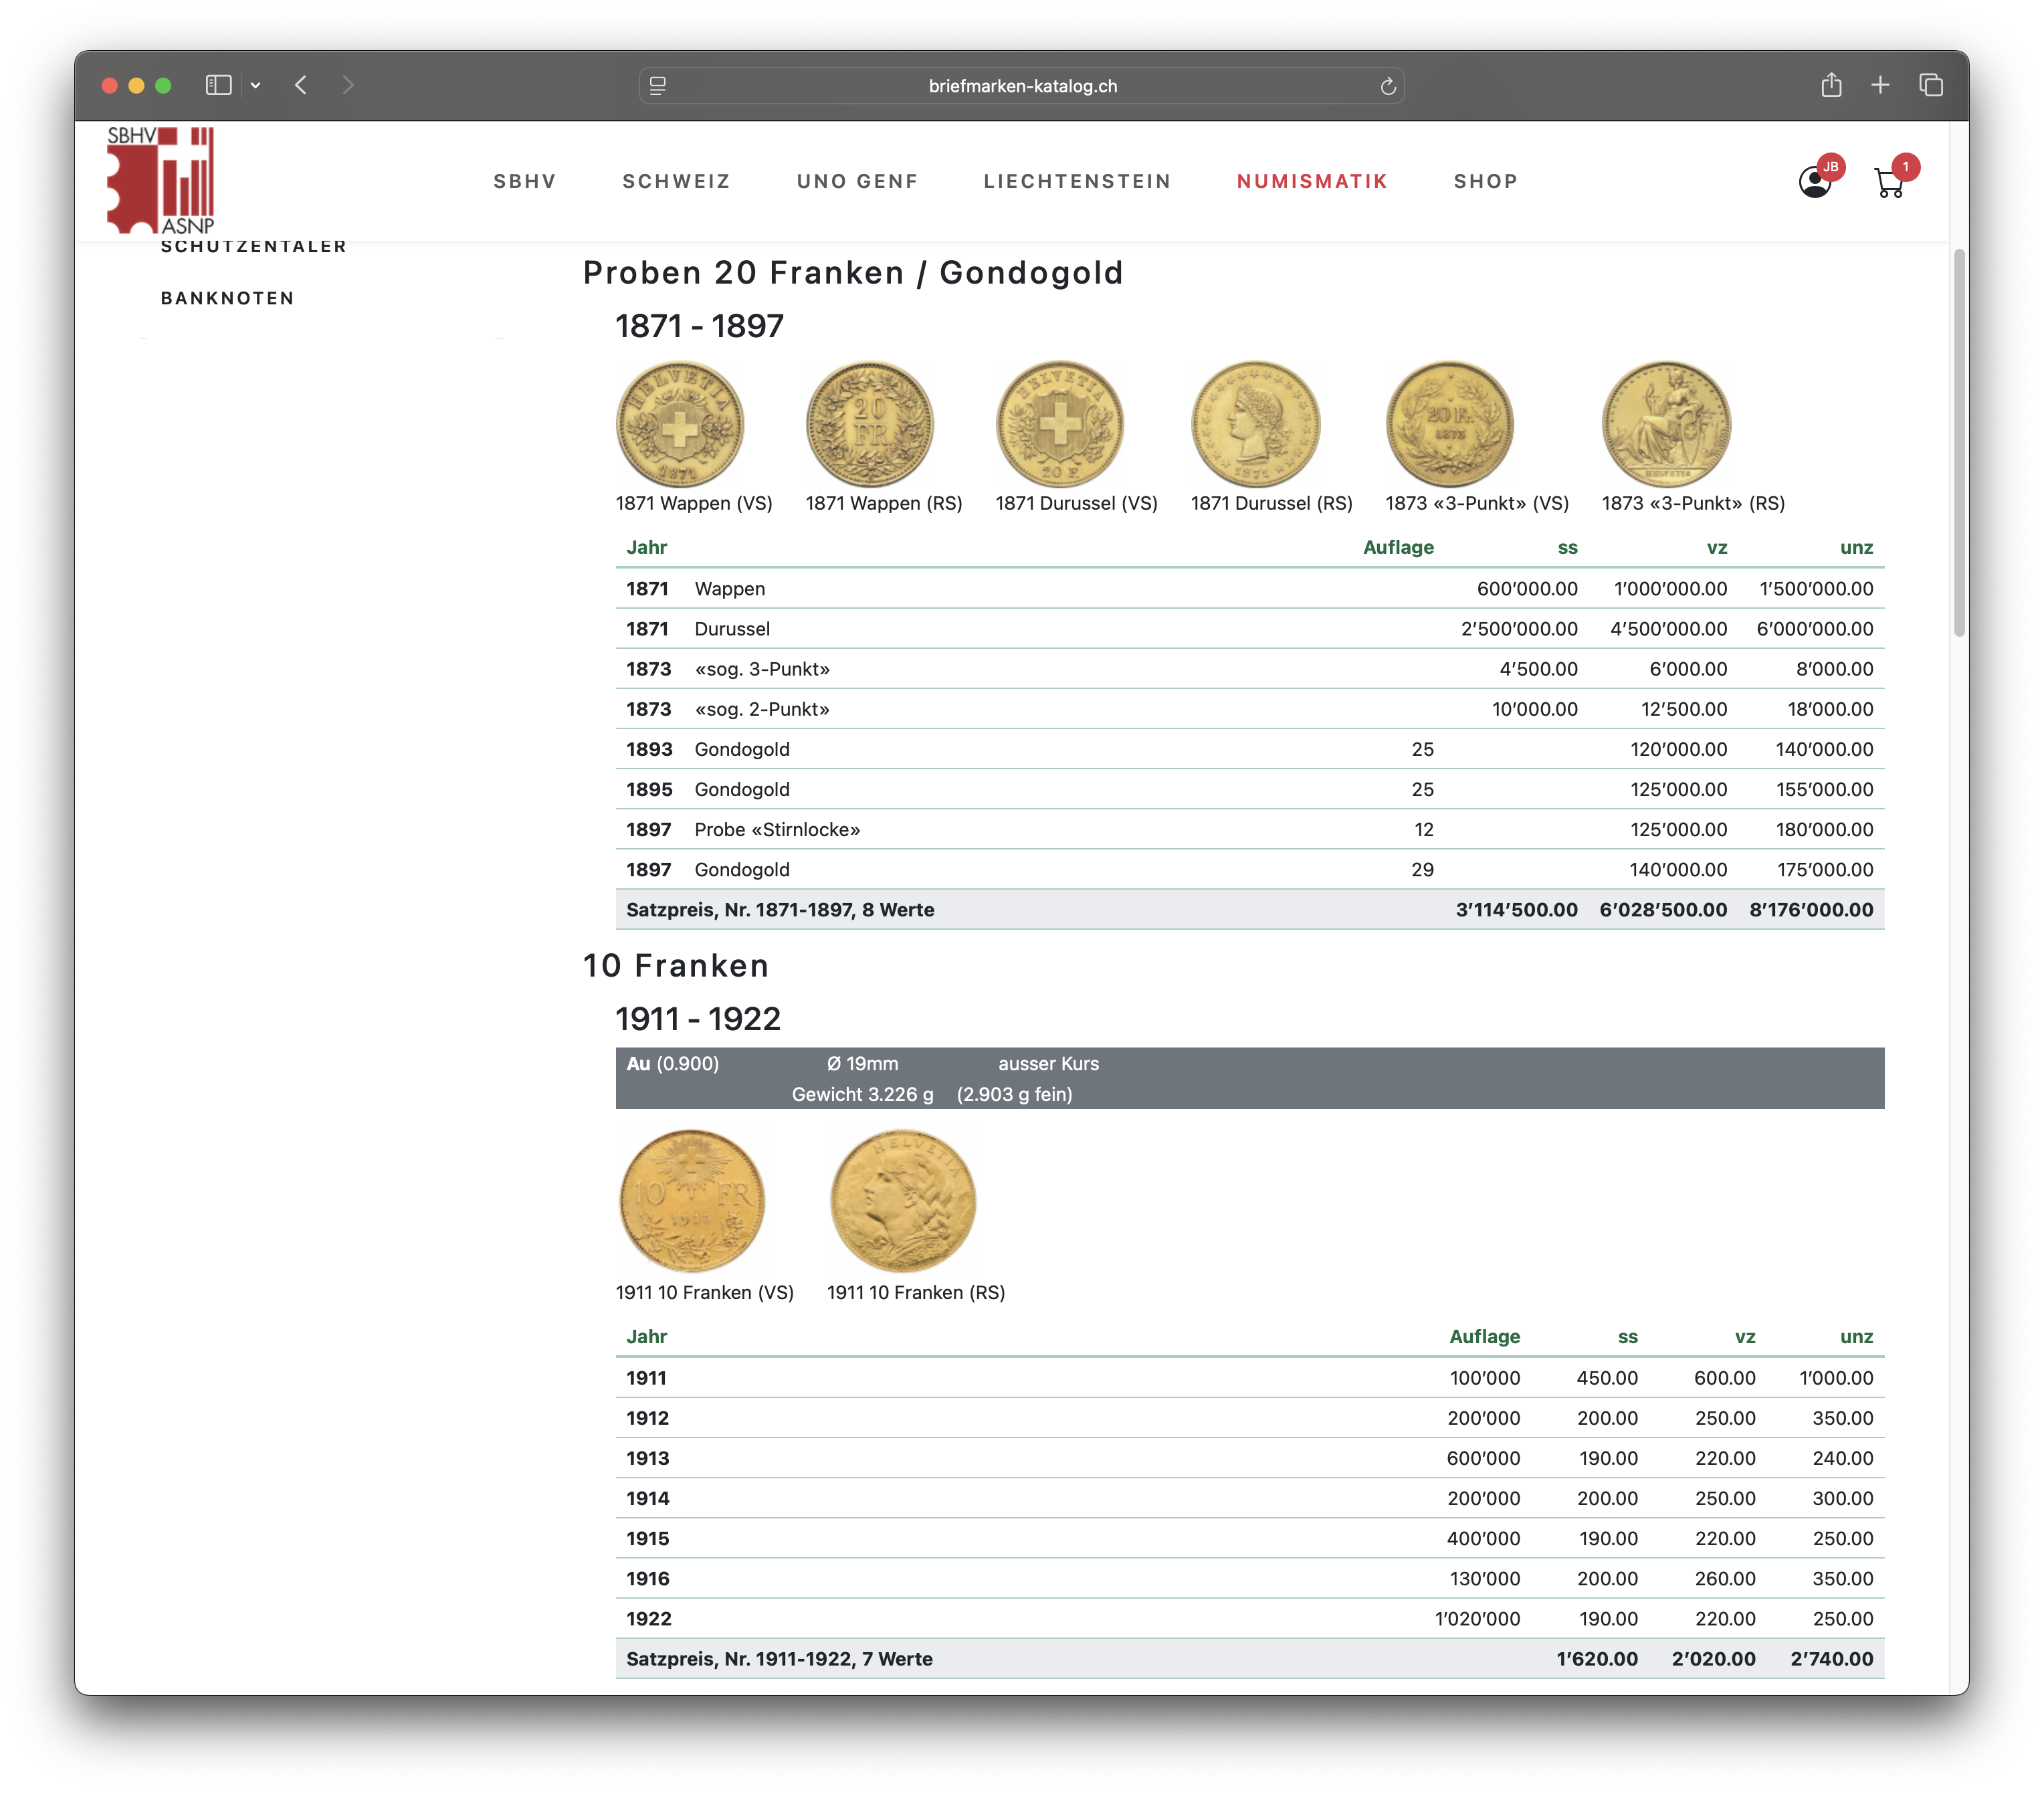This screenshot has height=1794, width=2044.
Task: Select the 1871 Wappen table row
Action: 1250,588
